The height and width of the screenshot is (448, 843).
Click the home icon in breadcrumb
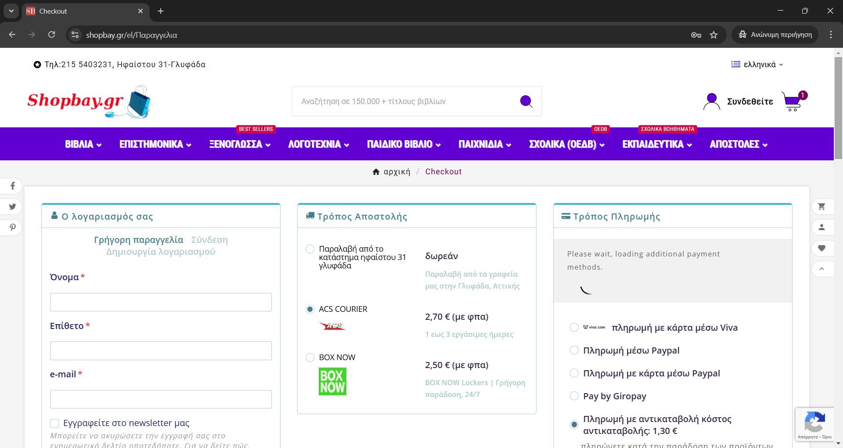pos(376,172)
